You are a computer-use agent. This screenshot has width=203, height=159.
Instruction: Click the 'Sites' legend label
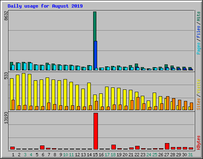198,104
